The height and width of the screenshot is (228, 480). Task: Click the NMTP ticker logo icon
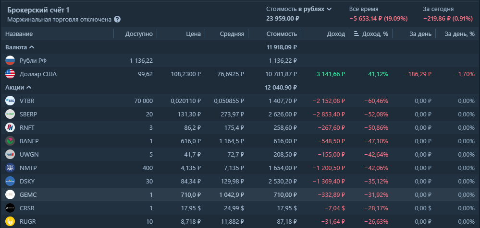(x=10, y=168)
